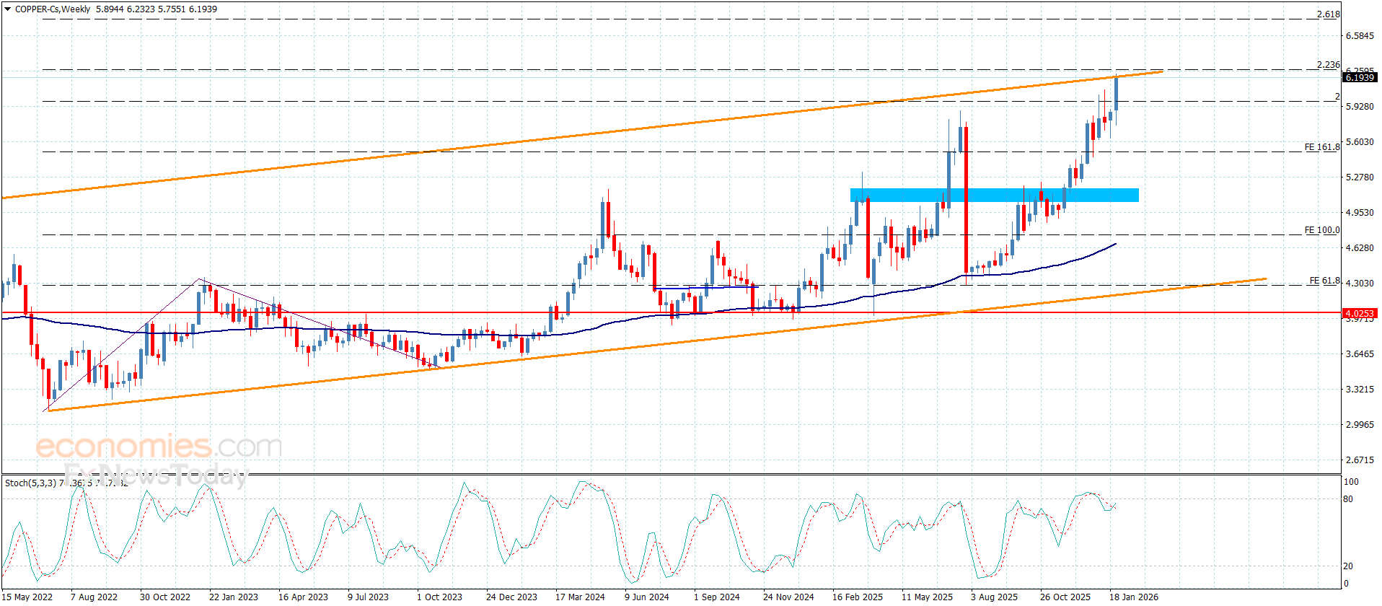Select the COPPER-Cs,Weekly chart title
Image resolution: width=1382 pixels, height=606 pixels.
53,9
